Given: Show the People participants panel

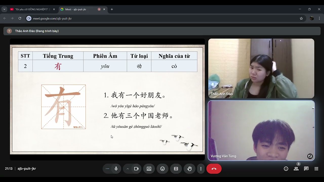Looking at the screenshot, I should tap(296, 169).
